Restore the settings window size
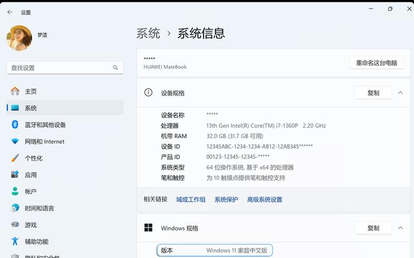The height and width of the screenshot is (258, 414). click(x=390, y=9)
